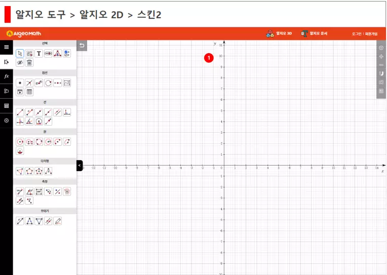Switch to the geometry tools sidebar tab
Viewport: 387px width, 275px height.
coord(7,62)
